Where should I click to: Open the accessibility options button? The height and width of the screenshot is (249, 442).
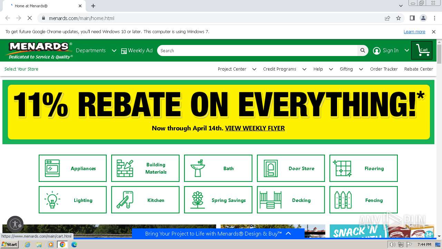pyautogui.click(x=15, y=224)
